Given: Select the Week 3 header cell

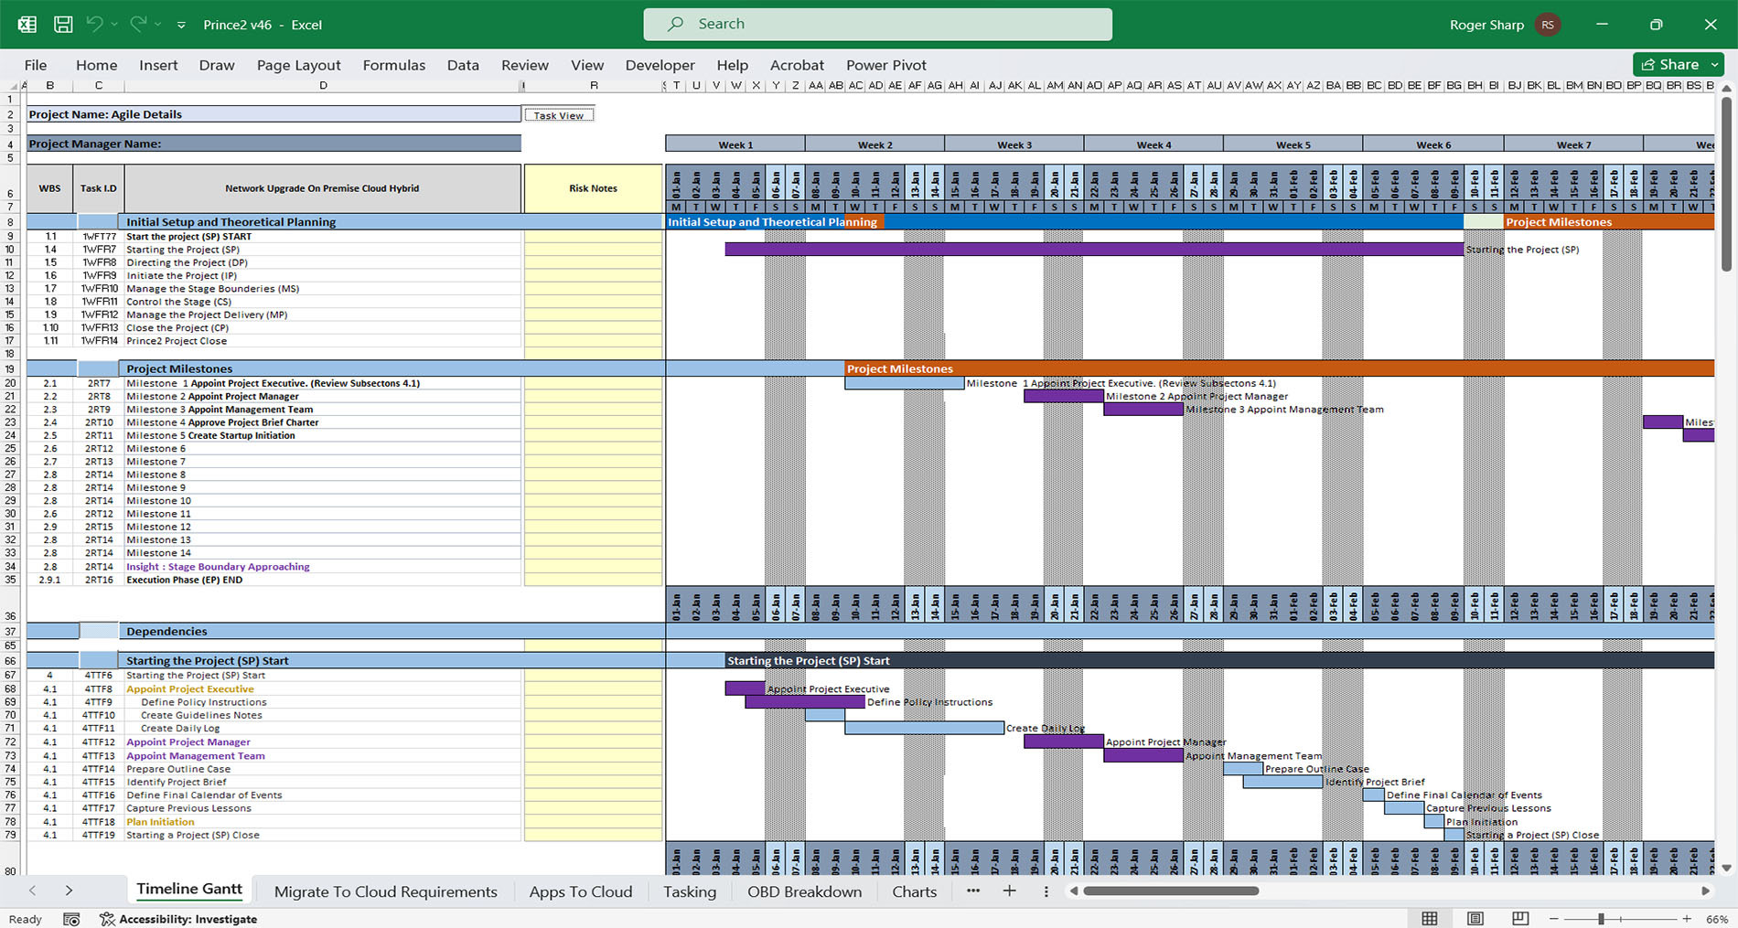Looking at the screenshot, I should [1014, 144].
